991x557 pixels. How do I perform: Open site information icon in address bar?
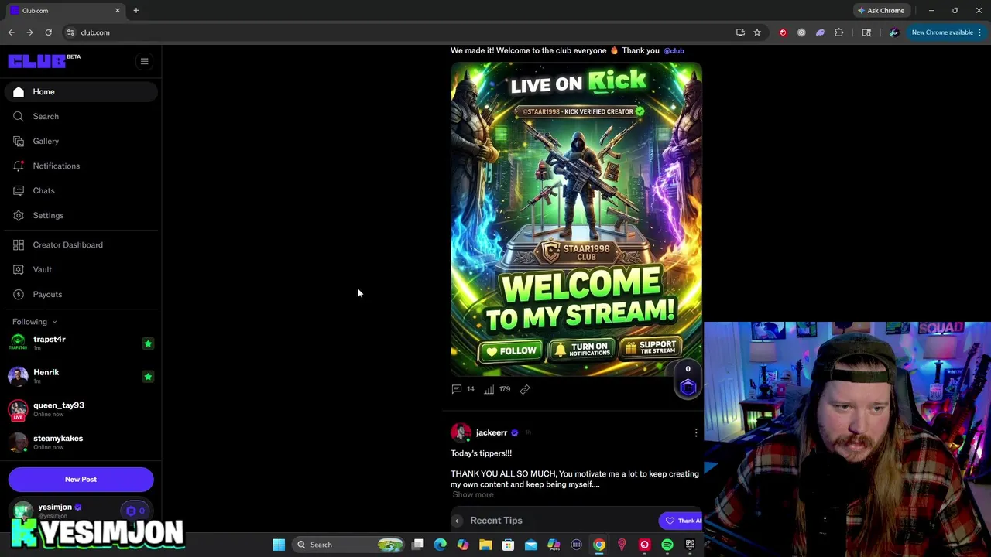click(x=70, y=32)
